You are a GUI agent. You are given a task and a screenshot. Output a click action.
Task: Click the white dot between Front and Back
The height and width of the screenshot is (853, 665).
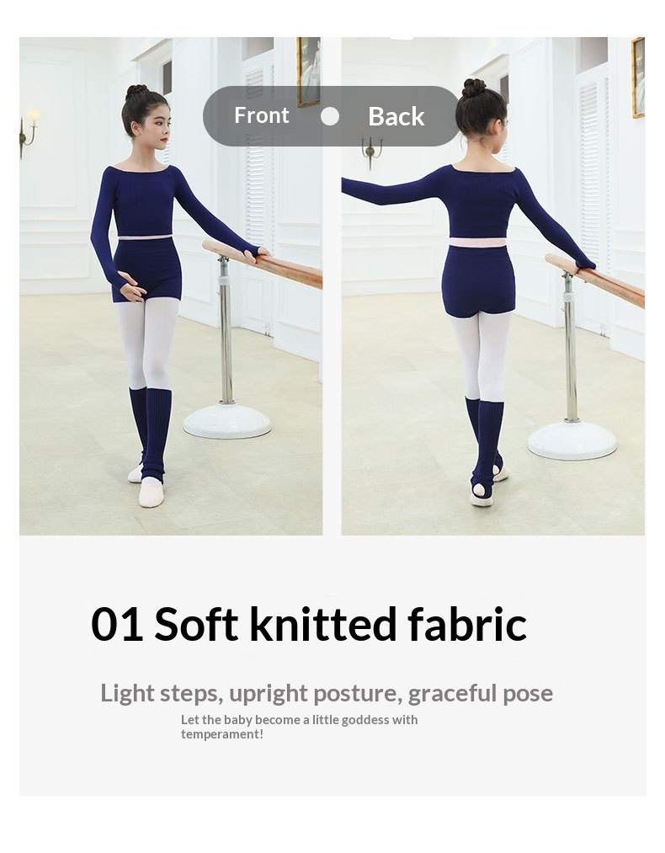(x=330, y=116)
